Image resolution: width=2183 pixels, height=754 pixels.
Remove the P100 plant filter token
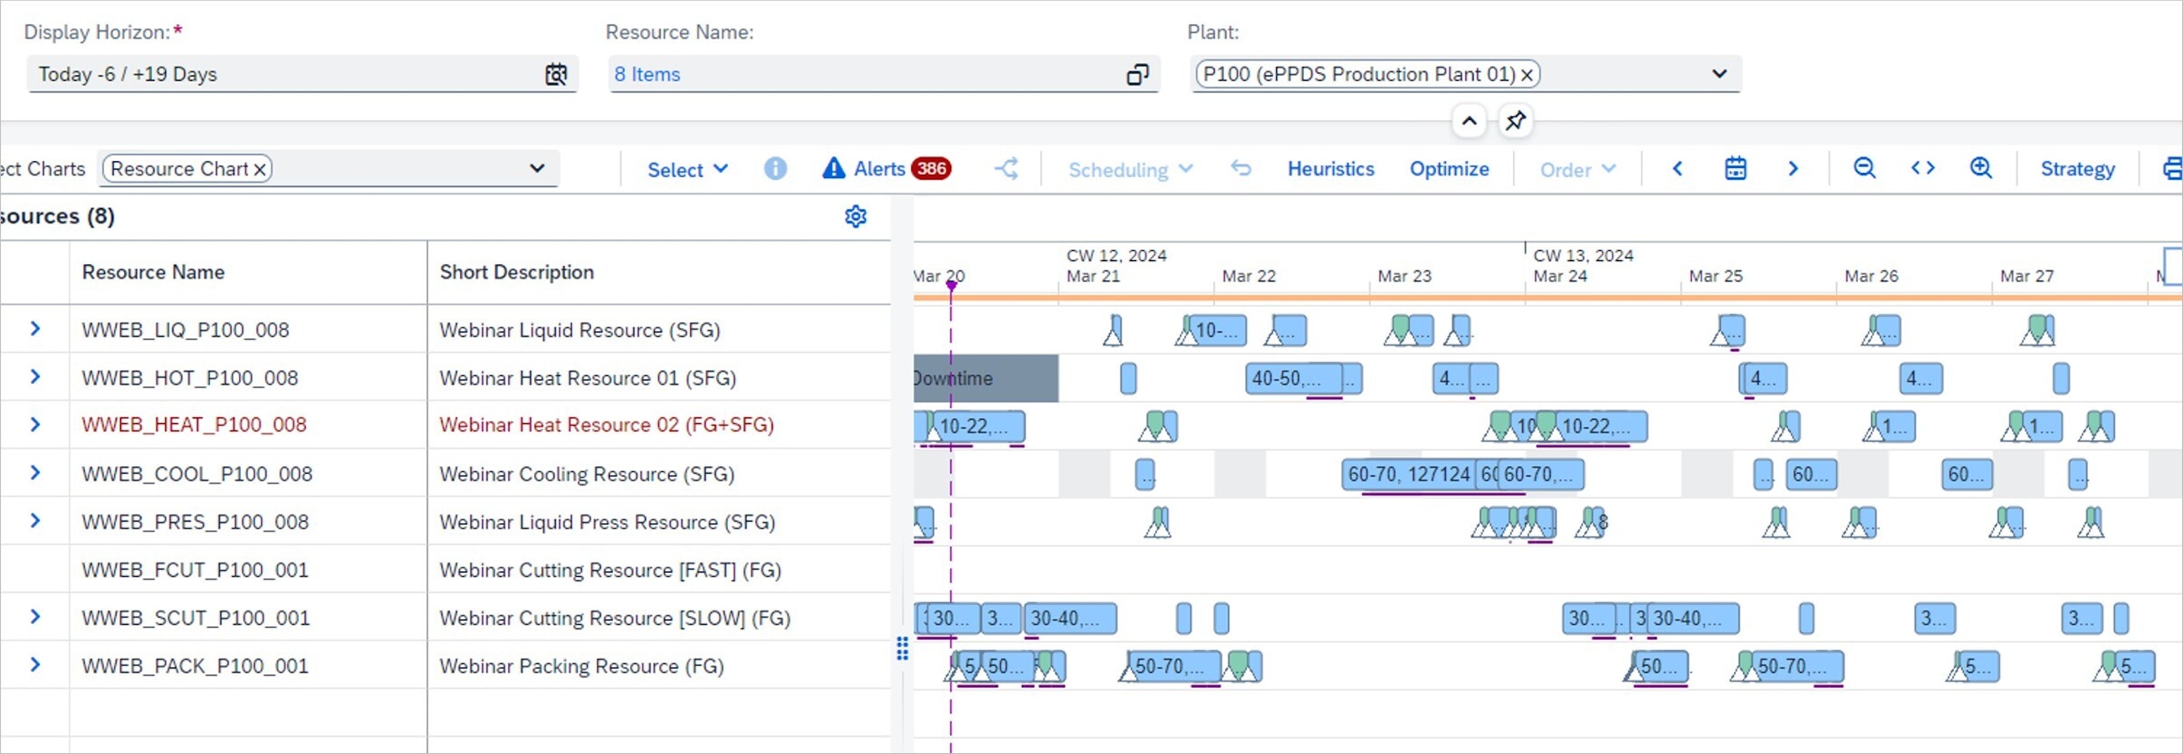pyautogui.click(x=1526, y=75)
